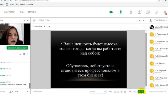Image resolution: width=168 pixels, height=94 pixels.
Task: Zoom in the presentation slide
Action: (115, 92)
